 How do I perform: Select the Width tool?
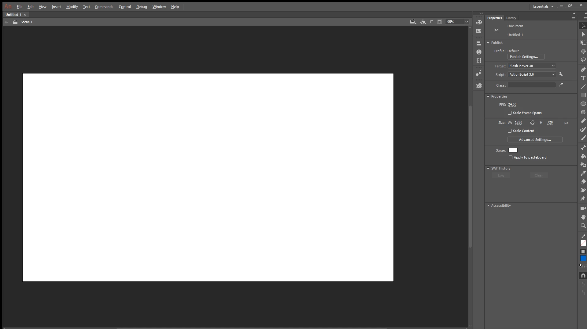click(x=583, y=190)
